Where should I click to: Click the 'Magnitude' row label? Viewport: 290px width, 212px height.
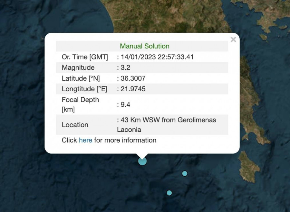coord(78,67)
